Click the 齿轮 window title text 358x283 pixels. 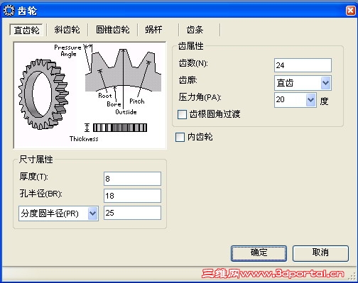(27, 11)
